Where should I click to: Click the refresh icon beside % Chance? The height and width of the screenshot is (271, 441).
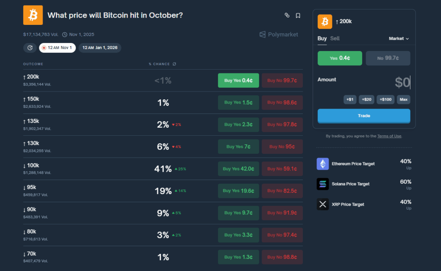(174, 64)
